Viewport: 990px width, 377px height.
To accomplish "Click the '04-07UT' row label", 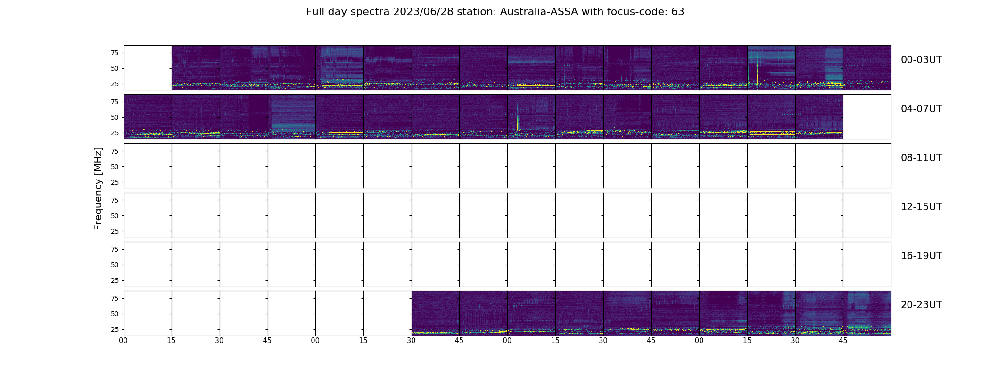I will point(921,109).
